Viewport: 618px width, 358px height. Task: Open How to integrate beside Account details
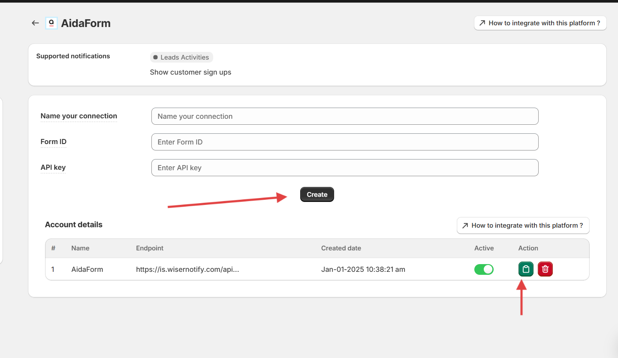pyautogui.click(x=523, y=226)
